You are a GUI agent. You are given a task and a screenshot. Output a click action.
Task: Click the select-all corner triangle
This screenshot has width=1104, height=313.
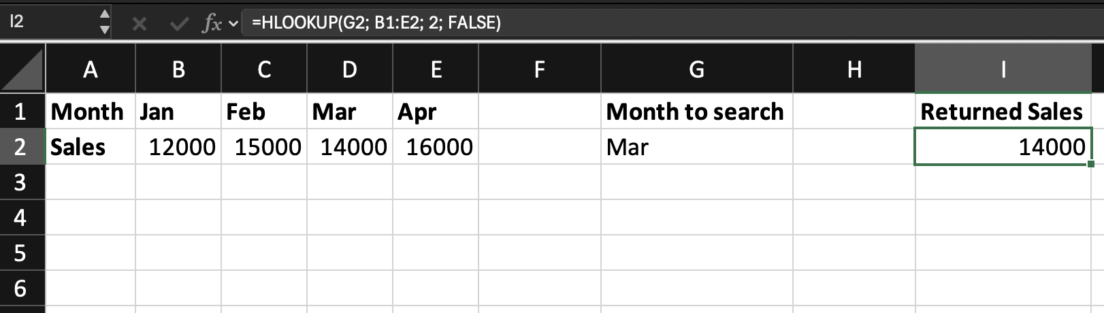(23, 69)
